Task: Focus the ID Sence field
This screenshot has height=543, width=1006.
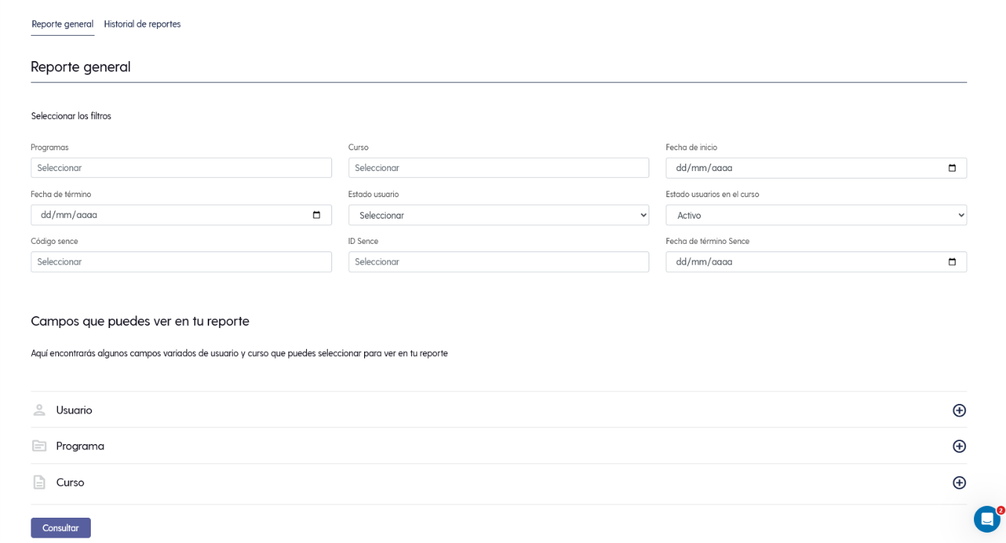Action: tap(499, 262)
